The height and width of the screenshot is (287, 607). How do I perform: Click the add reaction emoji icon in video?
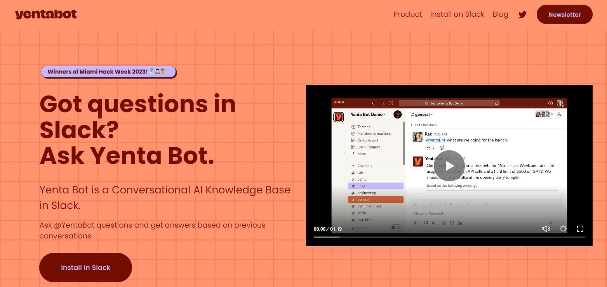[442, 148]
